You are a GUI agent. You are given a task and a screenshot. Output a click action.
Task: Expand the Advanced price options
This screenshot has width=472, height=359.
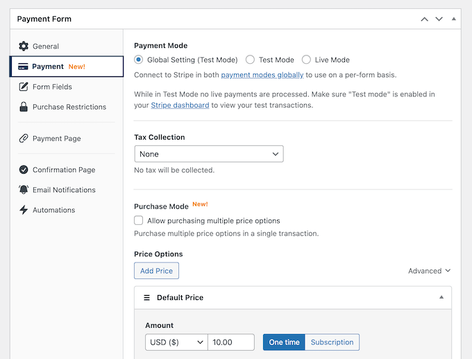click(x=429, y=271)
